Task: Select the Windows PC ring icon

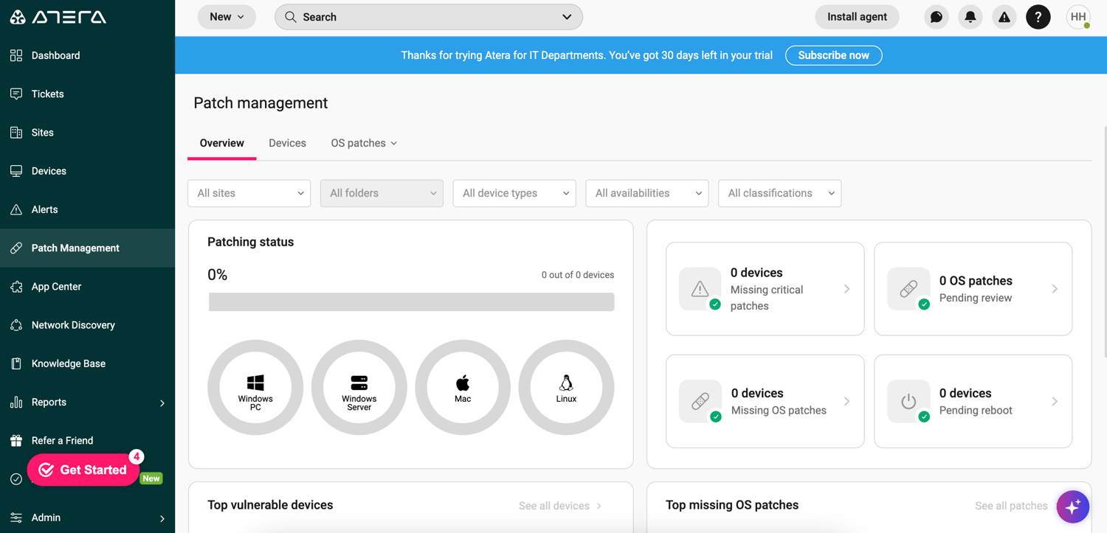Action: click(255, 388)
